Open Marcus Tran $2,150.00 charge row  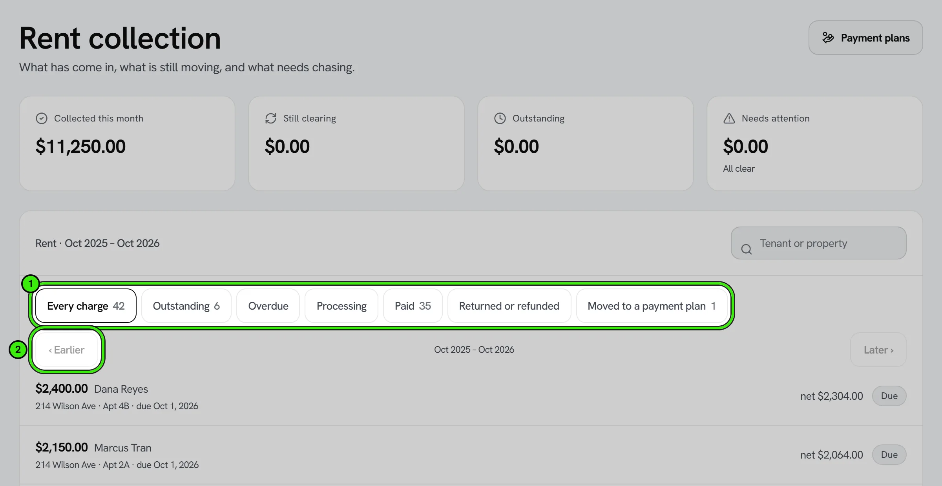click(x=471, y=455)
